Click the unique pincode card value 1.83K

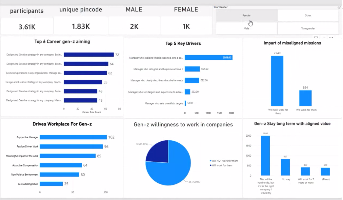pos(81,26)
